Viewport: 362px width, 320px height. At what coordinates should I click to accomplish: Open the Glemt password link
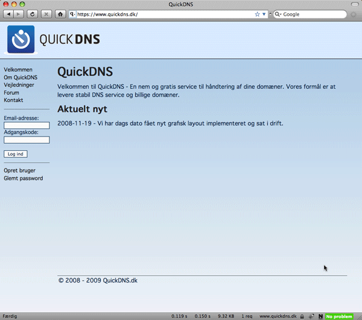pyautogui.click(x=24, y=178)
